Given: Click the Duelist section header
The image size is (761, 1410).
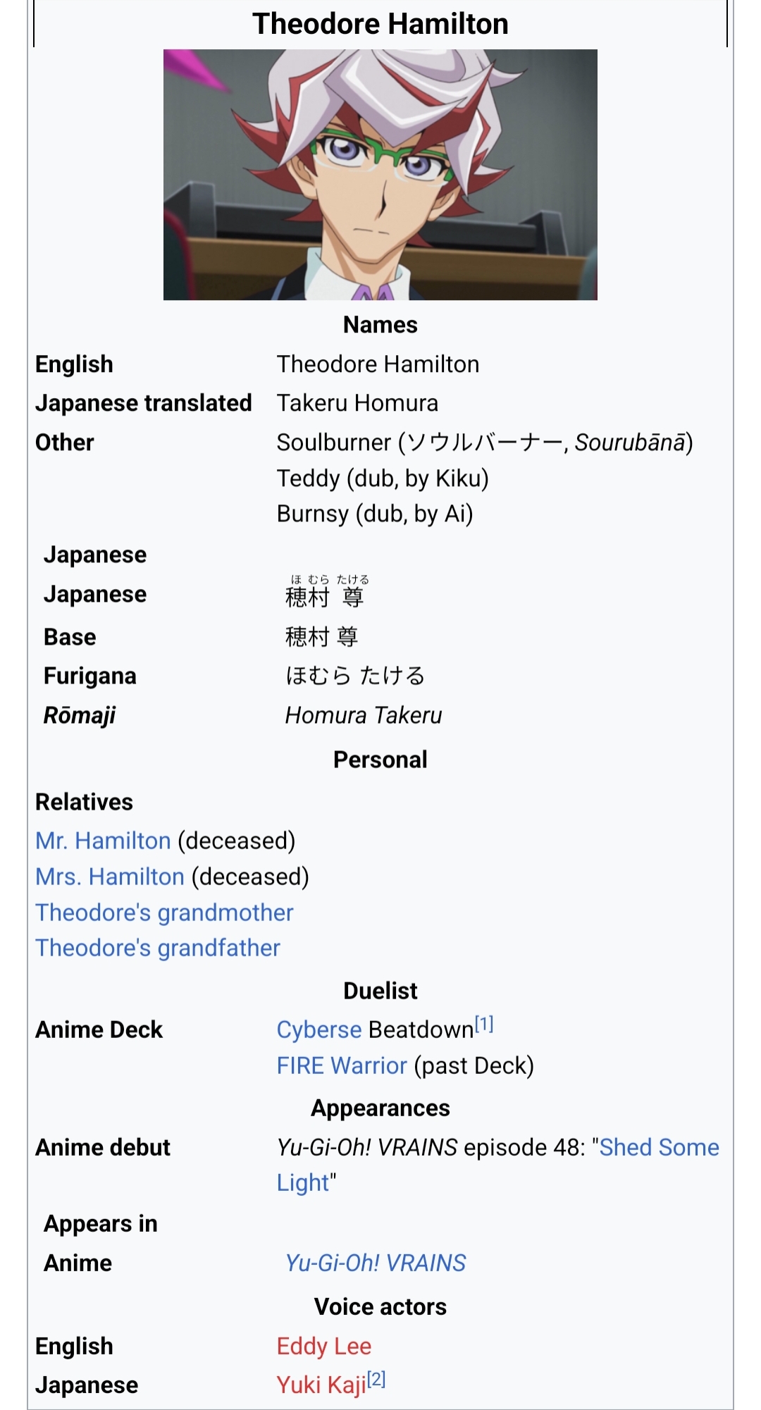Looking at the screenshot, I should (380, 991).
